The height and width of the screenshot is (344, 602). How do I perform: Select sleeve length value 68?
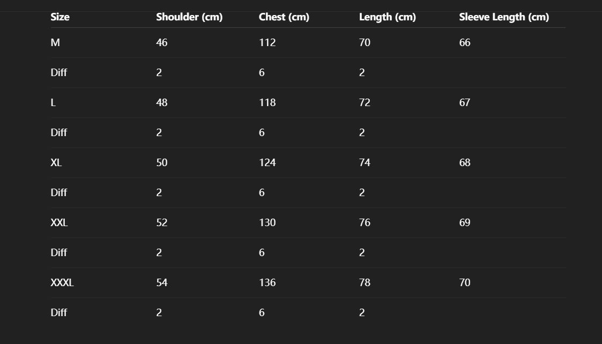tap(465, 163)
